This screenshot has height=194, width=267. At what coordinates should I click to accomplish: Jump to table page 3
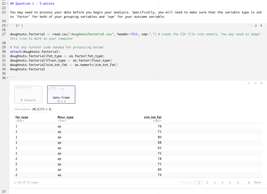(215, 183)
